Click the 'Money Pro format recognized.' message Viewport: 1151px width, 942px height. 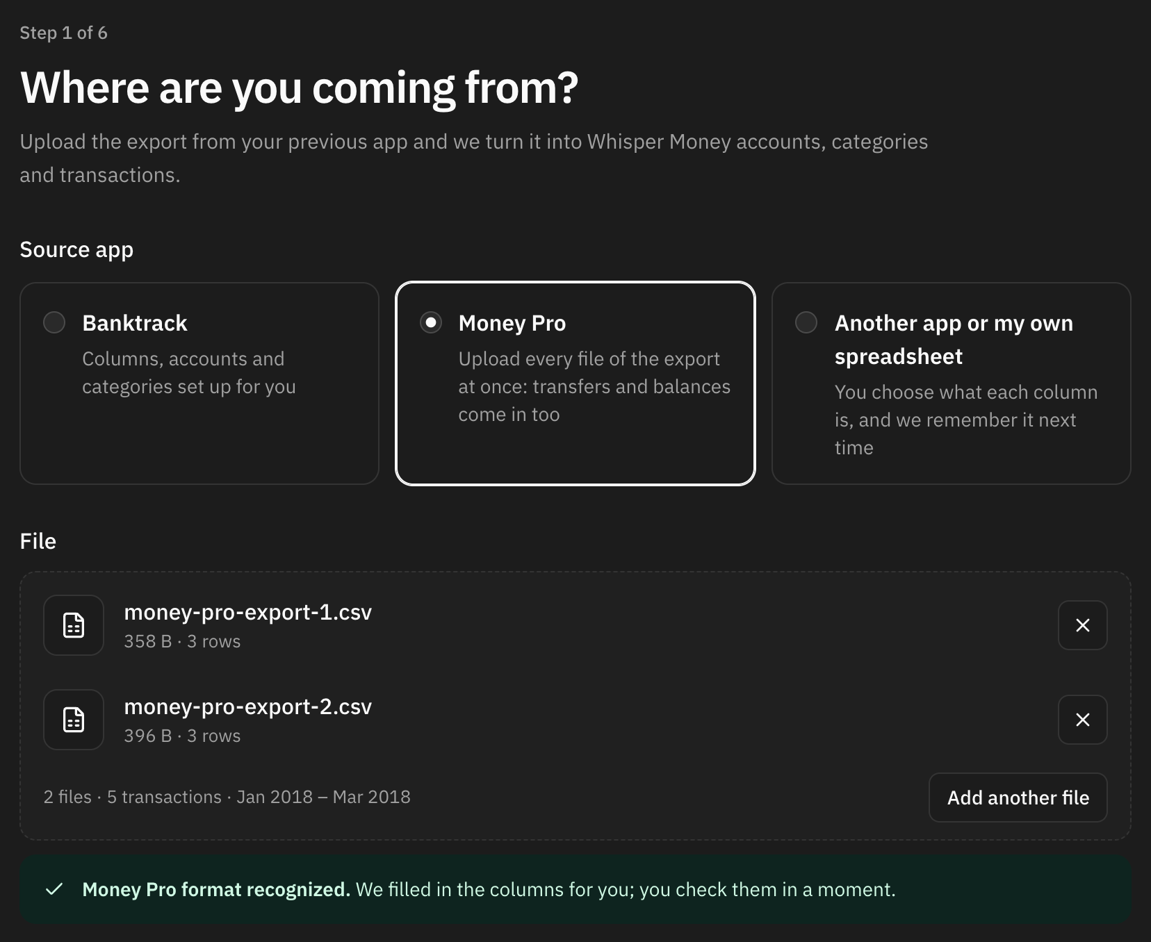[216, 889]
